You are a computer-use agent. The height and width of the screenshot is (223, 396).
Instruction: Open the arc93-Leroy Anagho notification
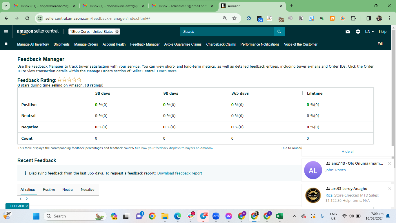click(348, 195)
